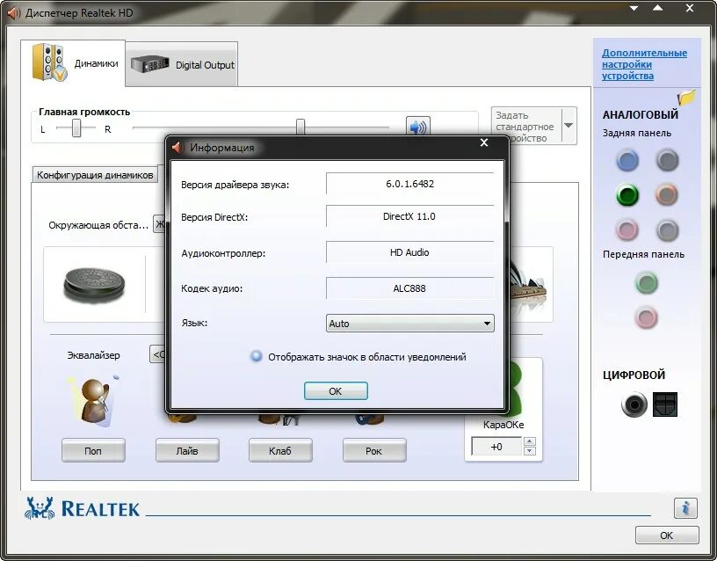Open the environment dropdown next to Окружающая обста…
The height and width of the screenshot is (561, 717).
point(160,223)
